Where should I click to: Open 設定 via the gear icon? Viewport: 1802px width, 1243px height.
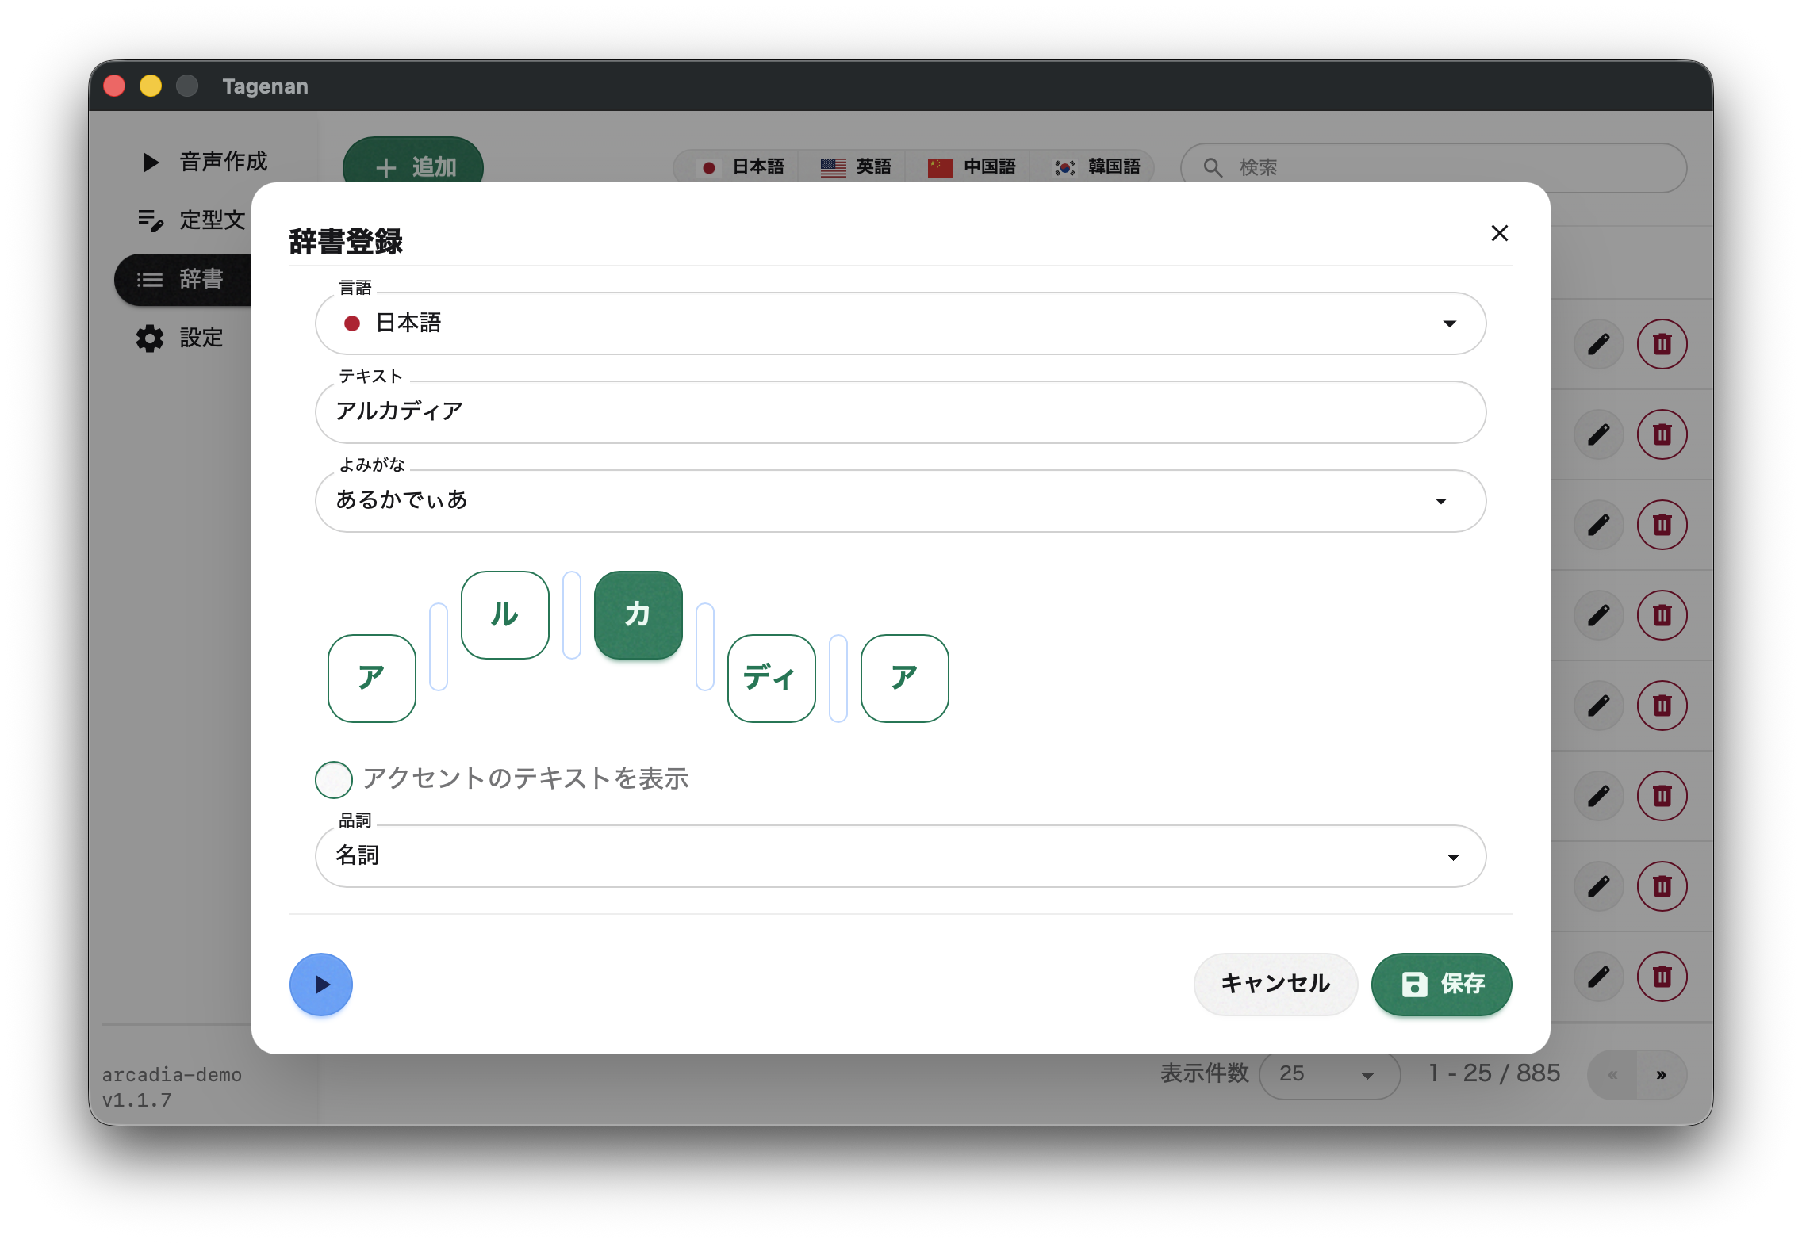pyautogui.click(x=150, y=338)
